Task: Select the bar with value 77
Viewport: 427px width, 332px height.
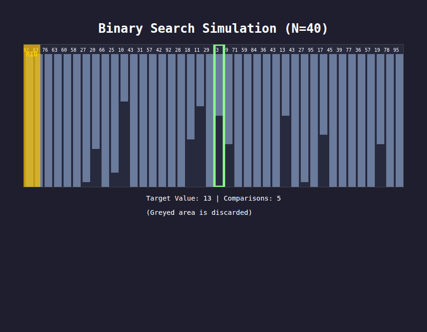Action: (x=352, y=120)
